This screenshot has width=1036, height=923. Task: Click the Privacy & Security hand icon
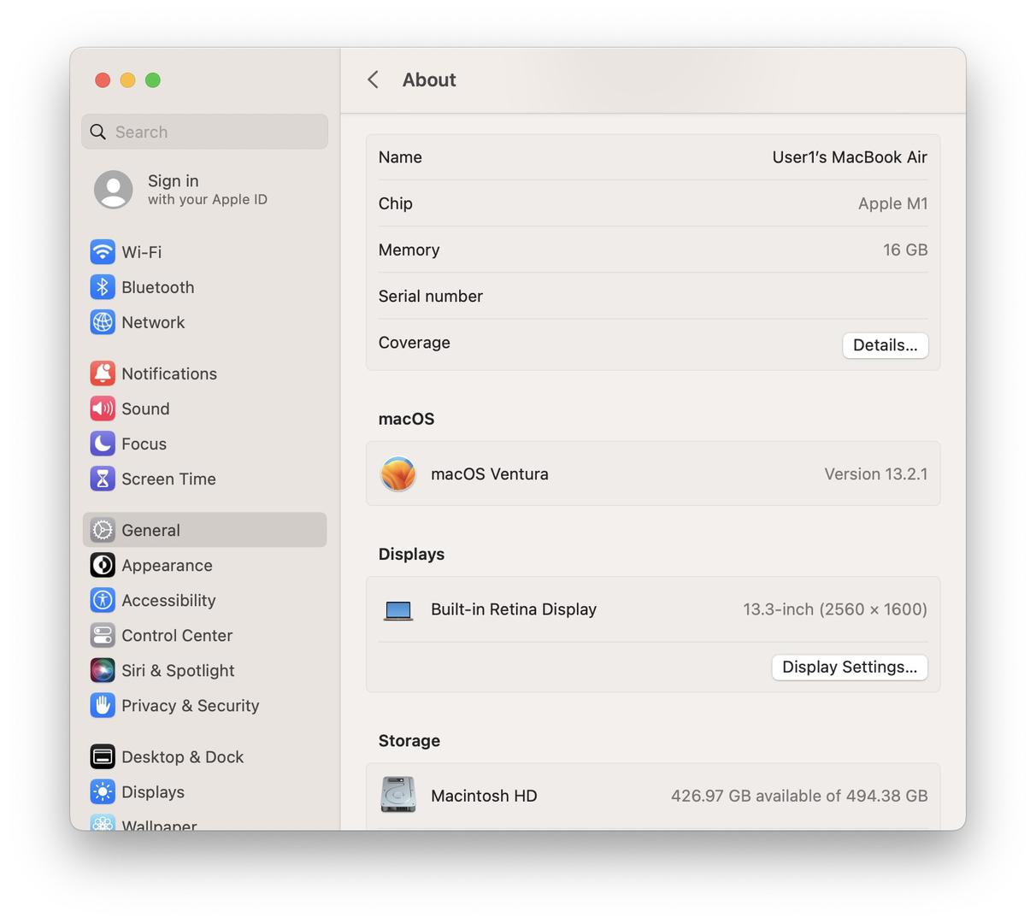pos(103,705)
